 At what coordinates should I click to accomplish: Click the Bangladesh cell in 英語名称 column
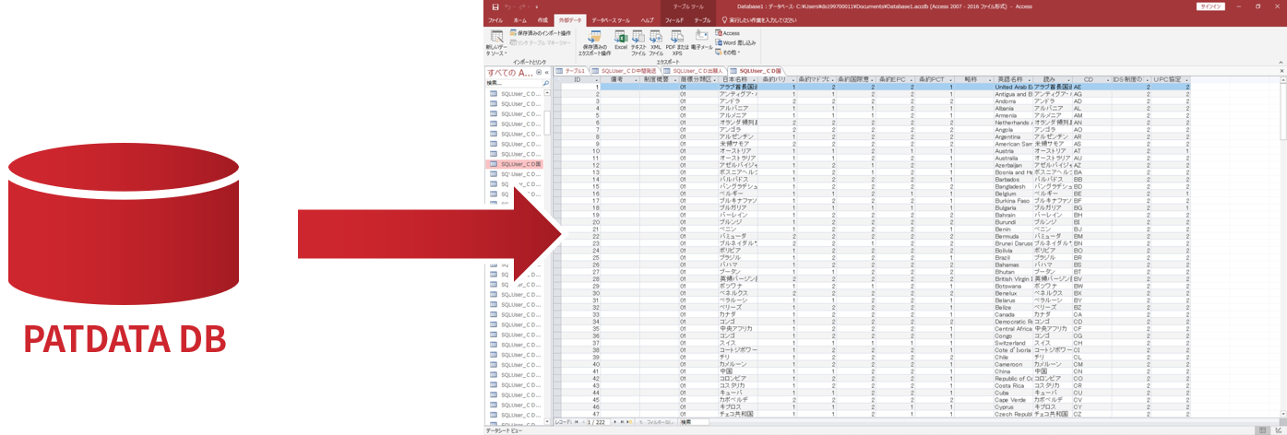pyautogui.click(x=1013, y=186)
